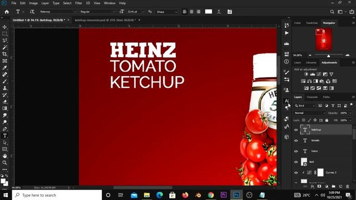Click the Search icon top right
Image resolution: width=356 pixels, height=200 pixels.
(332, 12)
